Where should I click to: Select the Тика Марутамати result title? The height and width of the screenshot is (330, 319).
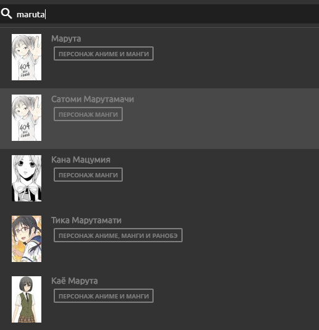tap(86, 221)
